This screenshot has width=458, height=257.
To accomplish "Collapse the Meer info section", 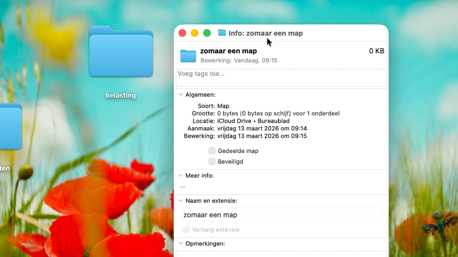I will click(180, 176).
